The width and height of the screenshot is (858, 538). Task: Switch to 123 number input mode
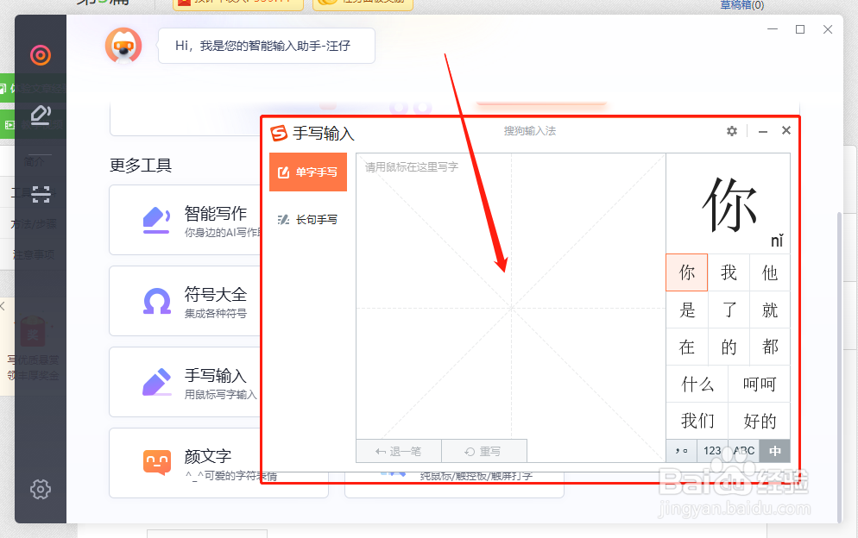click(712, 451)
